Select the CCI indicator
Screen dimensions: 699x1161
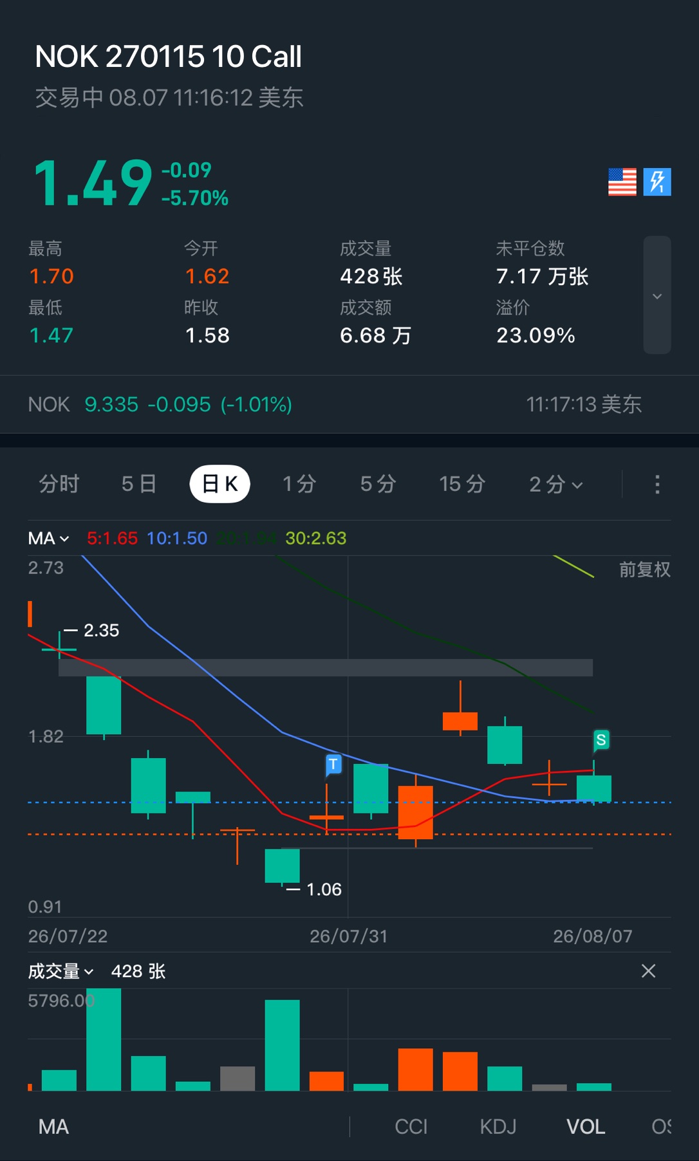(x=411, y=1126)
